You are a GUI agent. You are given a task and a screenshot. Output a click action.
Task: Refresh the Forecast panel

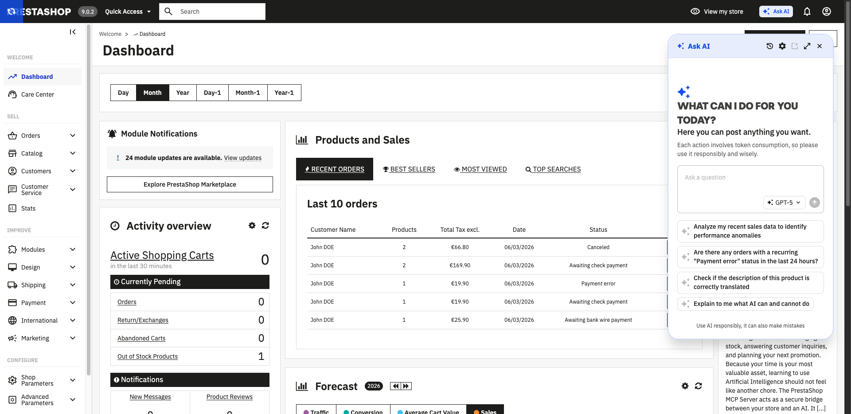coord(699,386)
